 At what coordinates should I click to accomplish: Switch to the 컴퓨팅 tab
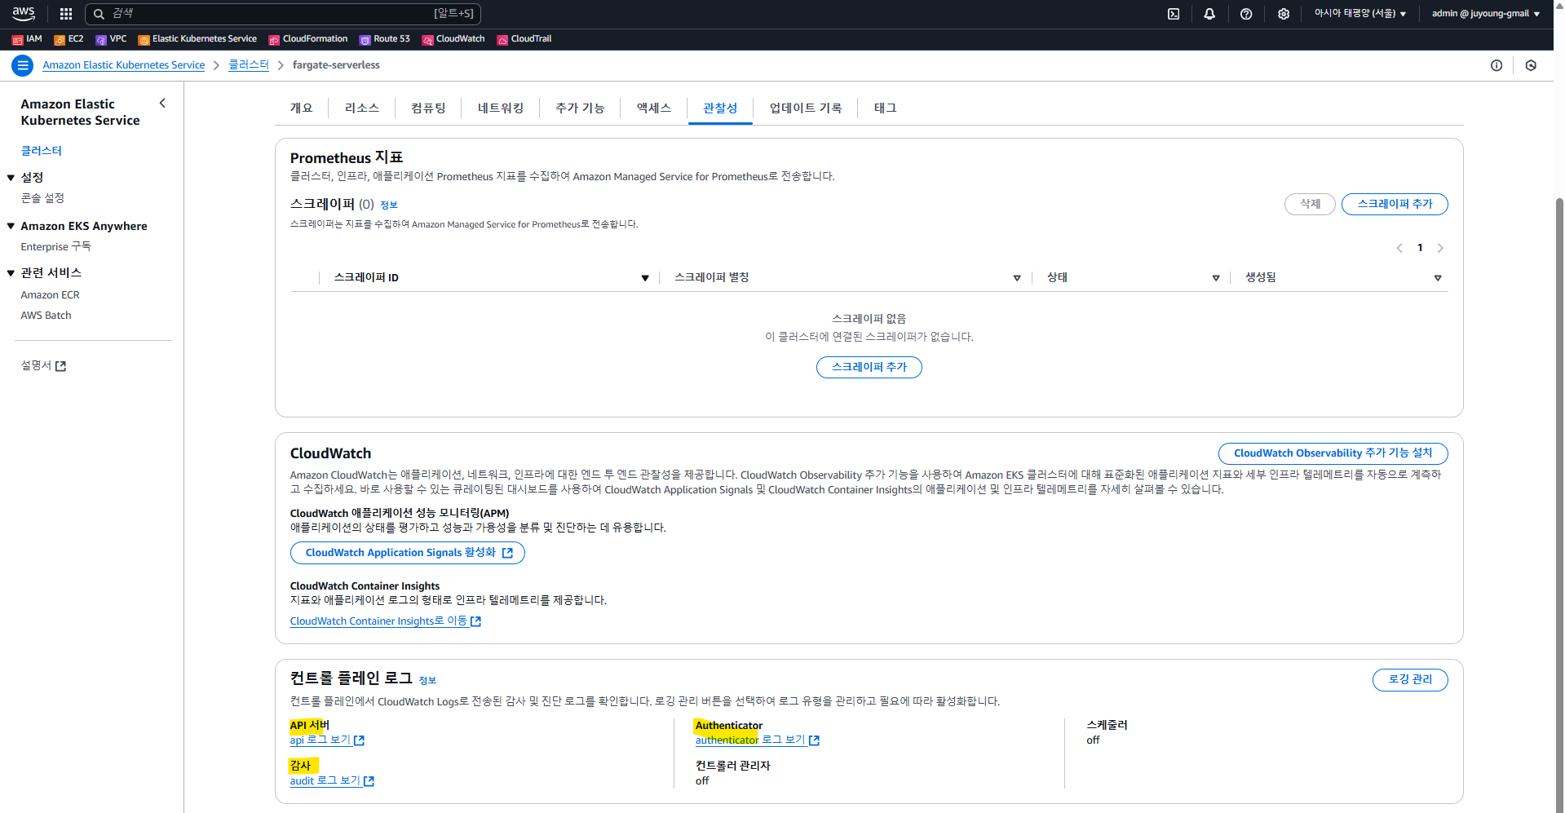pyautogui.click(x=428, y=108)
